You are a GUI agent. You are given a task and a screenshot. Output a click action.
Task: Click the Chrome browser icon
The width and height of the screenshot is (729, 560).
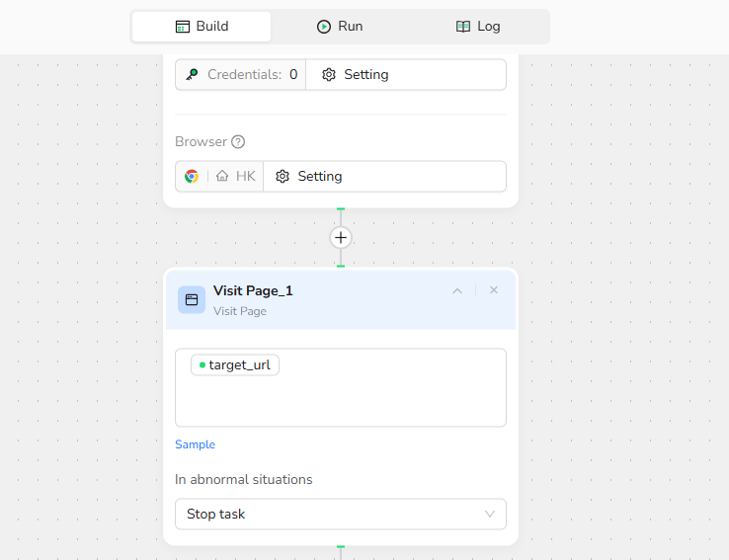pyautogui.click(x=192, y=177)
